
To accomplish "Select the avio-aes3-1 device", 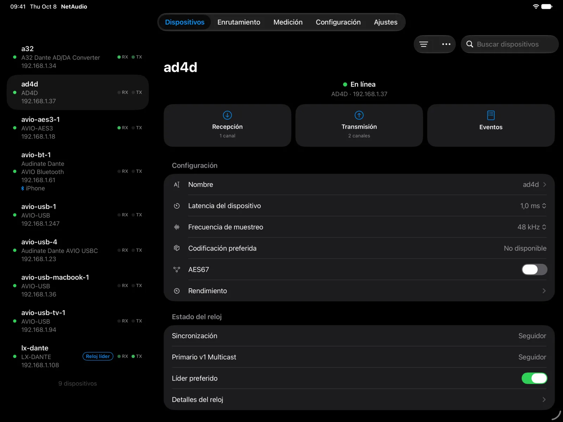I will [78, 128].
